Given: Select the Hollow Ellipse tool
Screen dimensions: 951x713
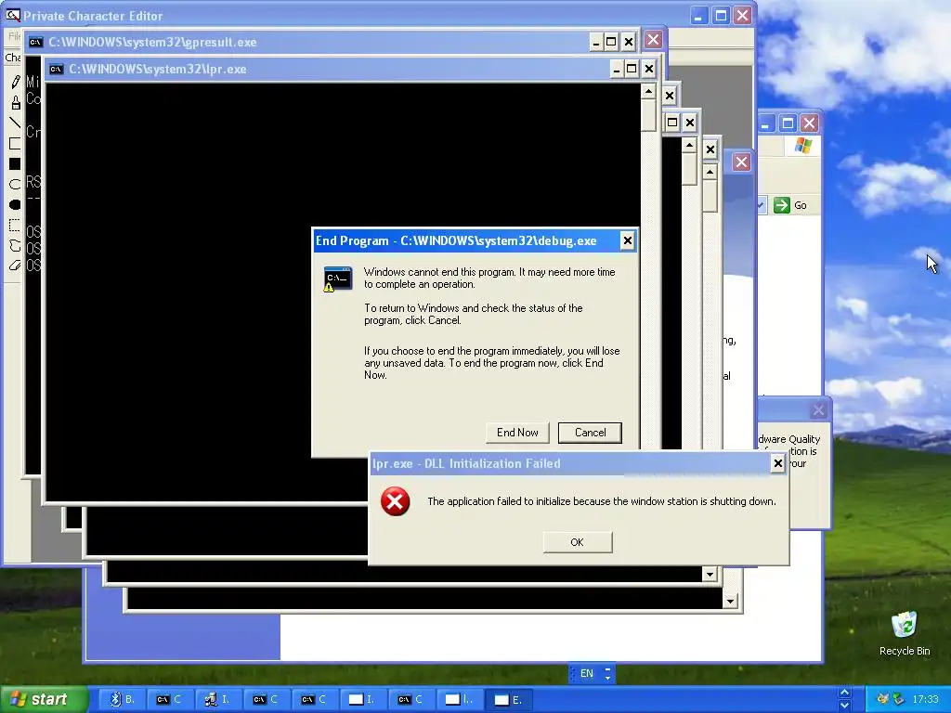Looking at the screenshot, I should (x=15, y=185).
